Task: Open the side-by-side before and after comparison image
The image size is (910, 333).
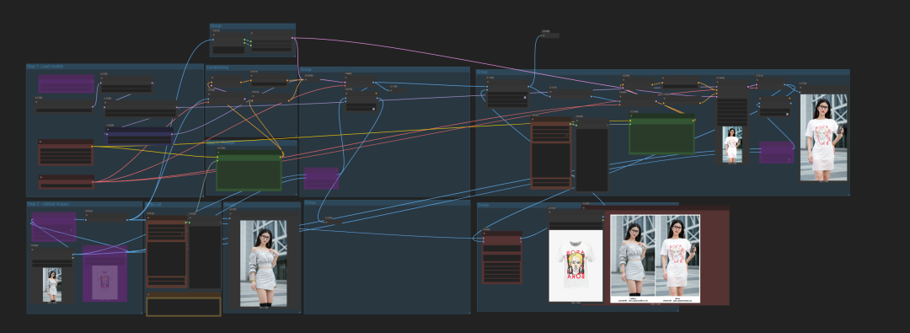Action: [x=655, y=259]
